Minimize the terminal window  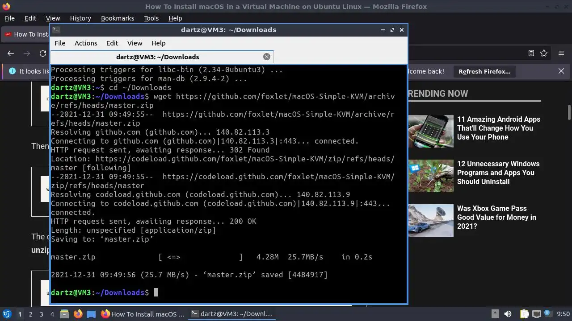pos(383,30)
